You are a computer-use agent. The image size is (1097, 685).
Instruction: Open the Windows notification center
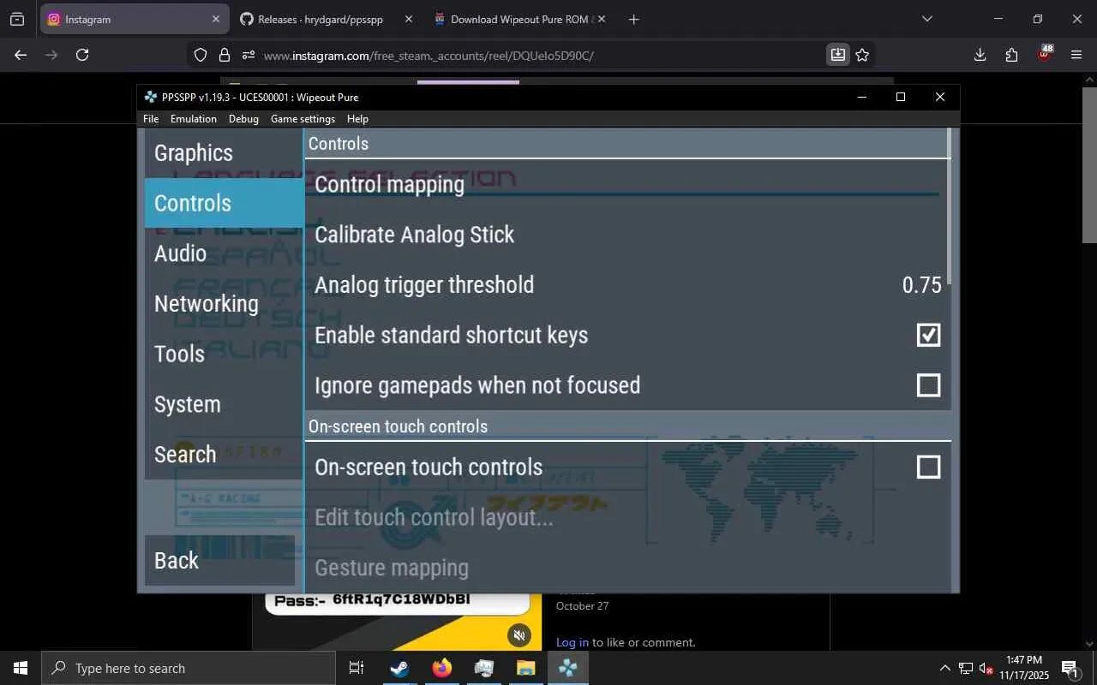click(1070, 668)
